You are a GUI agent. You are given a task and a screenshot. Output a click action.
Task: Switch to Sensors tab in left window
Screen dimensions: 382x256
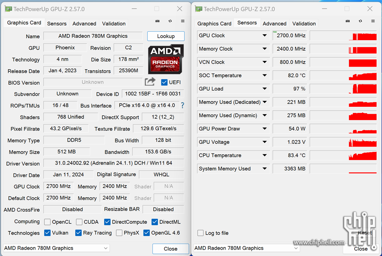[57, 24]
